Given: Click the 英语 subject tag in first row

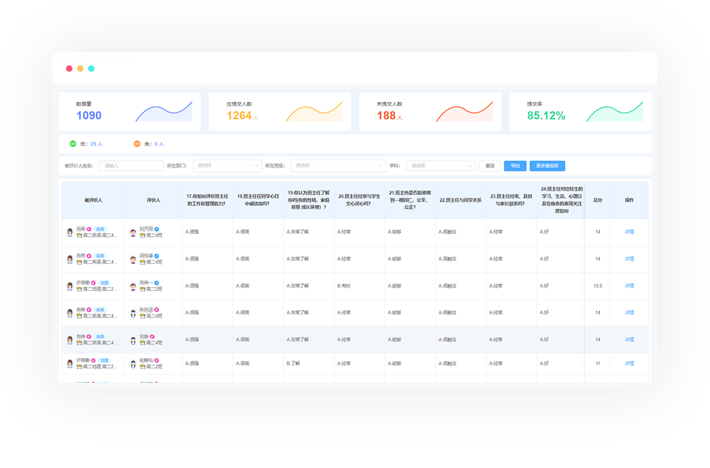Looking at the screenshot, I should pyautogui.click(x=100, y=229).
